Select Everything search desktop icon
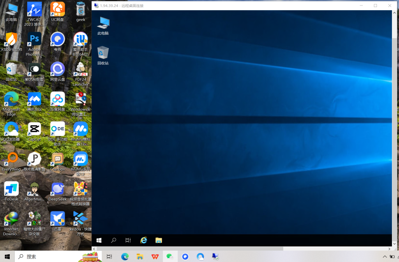 [x=11, y=162]
